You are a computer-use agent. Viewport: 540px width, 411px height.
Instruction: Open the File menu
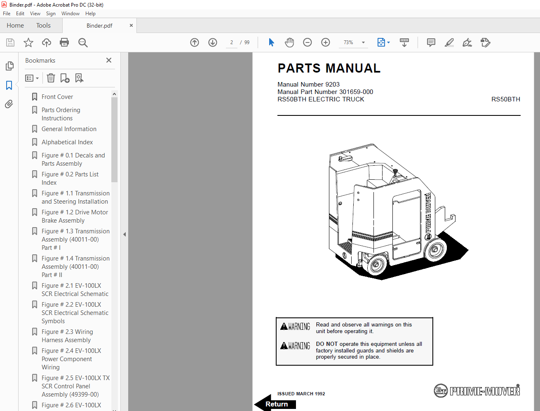7,14
